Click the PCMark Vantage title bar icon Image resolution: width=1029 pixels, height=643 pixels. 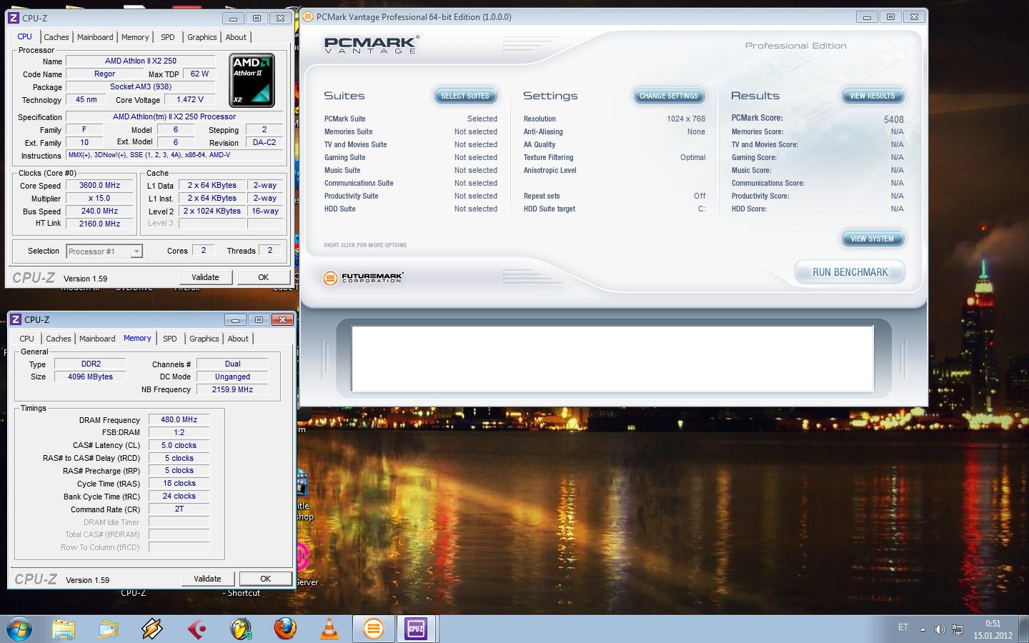(x=308, y=16)
